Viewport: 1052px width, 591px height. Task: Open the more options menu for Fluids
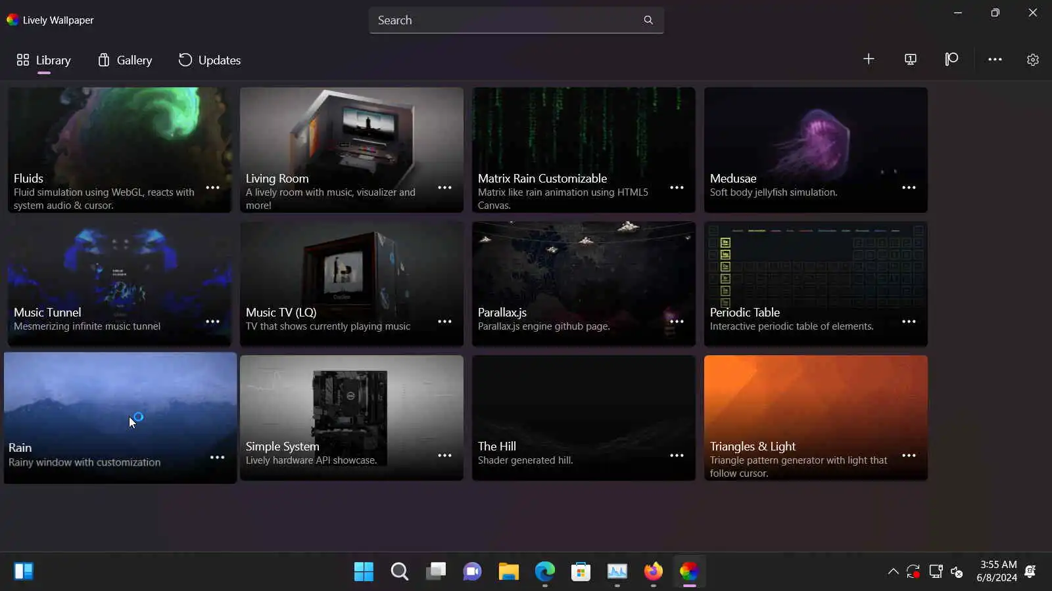click(212, 188)
